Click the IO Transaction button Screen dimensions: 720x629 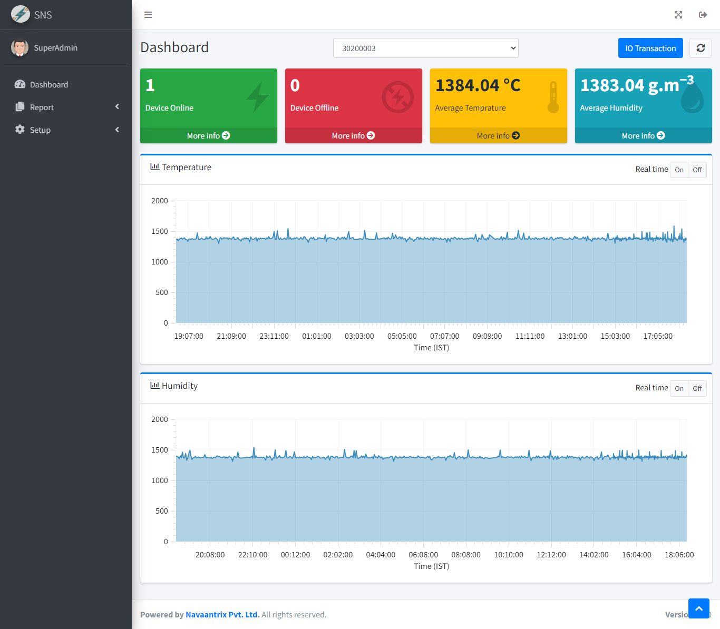[x=650, y=48]
